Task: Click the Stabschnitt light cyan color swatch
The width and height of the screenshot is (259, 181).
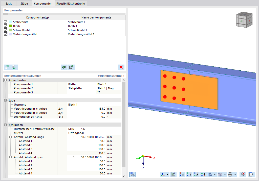Action: coord(11,22)
